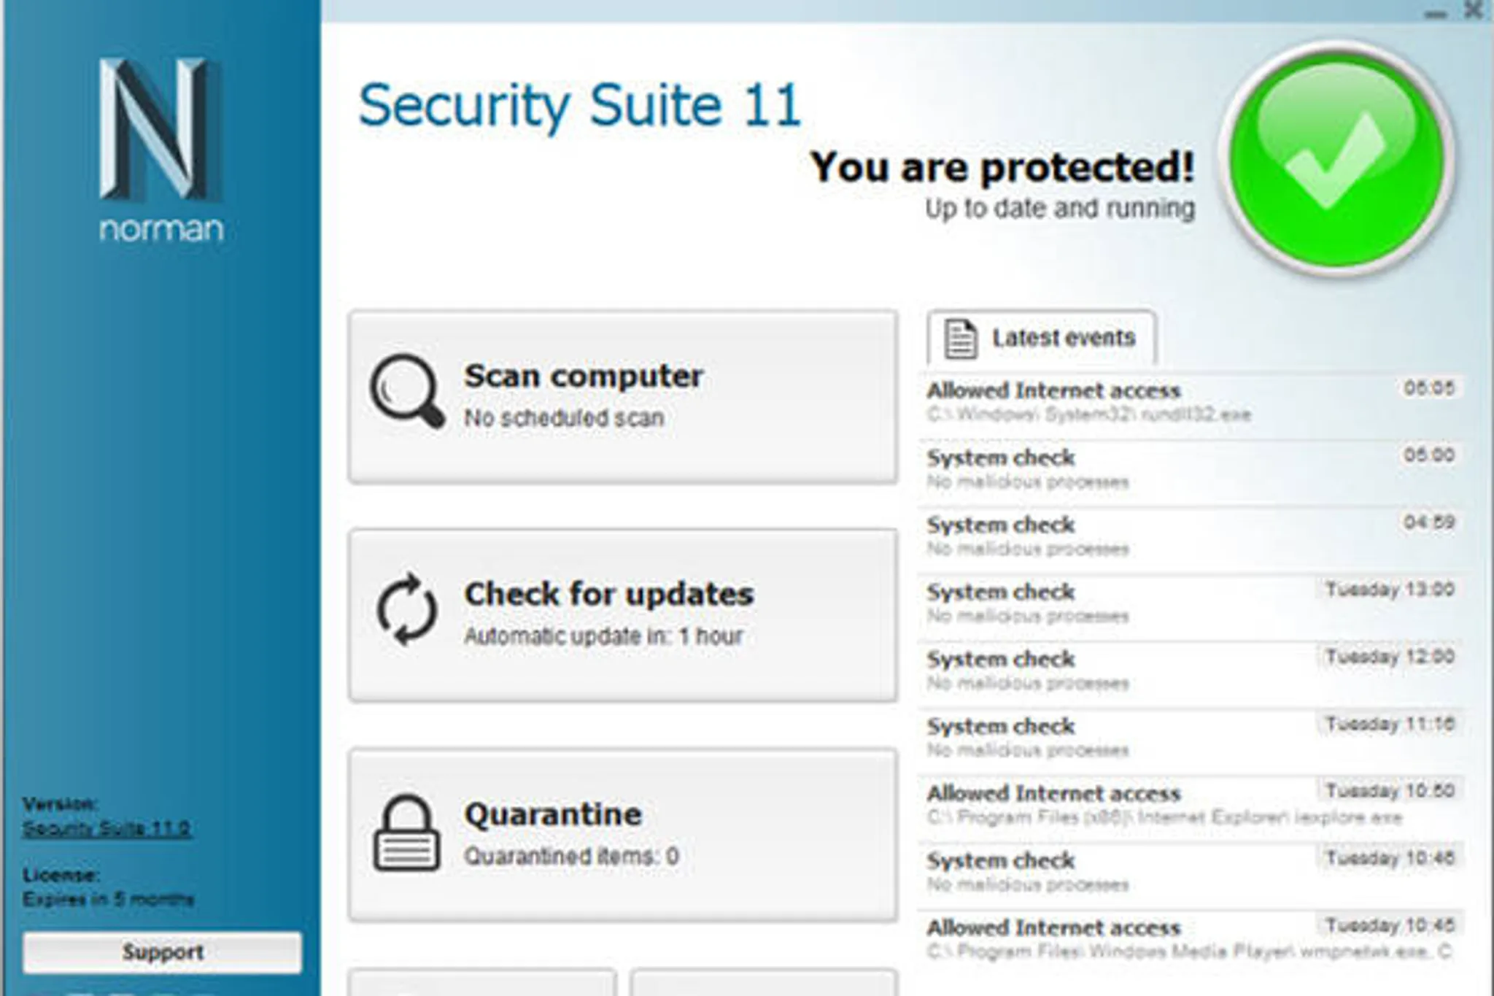
Task: Choose Check for updates
Action: tap(623, 615)
